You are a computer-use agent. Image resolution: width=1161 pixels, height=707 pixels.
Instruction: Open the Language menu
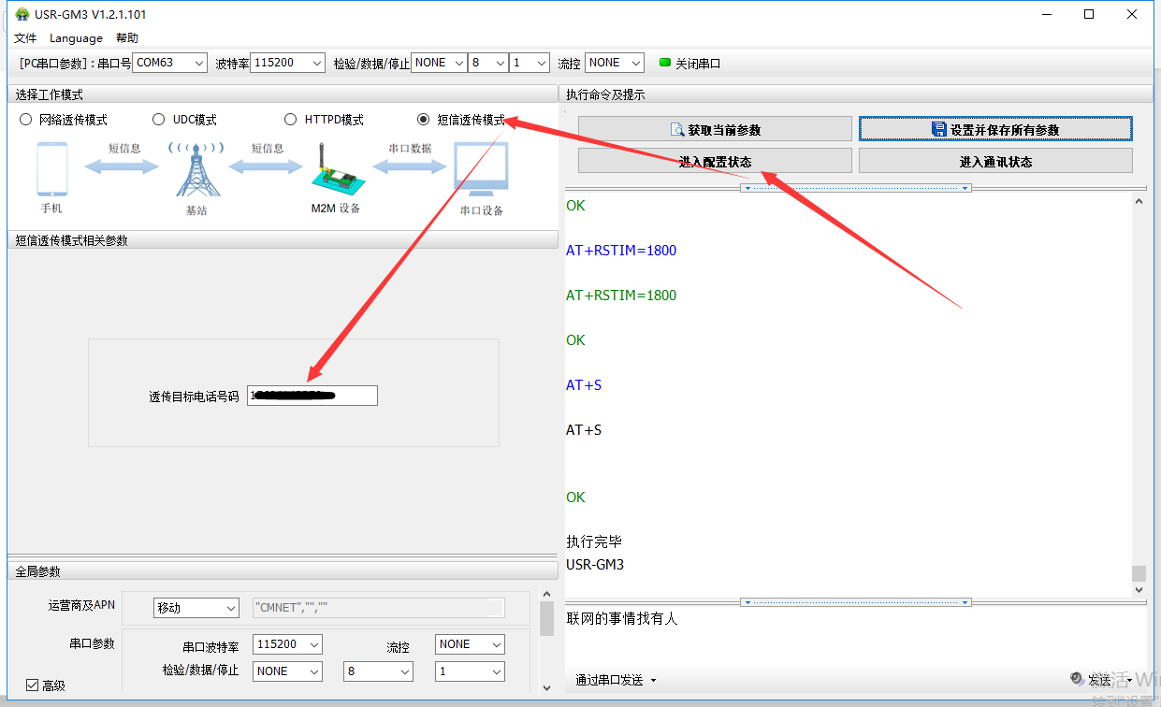pos(76,38)
